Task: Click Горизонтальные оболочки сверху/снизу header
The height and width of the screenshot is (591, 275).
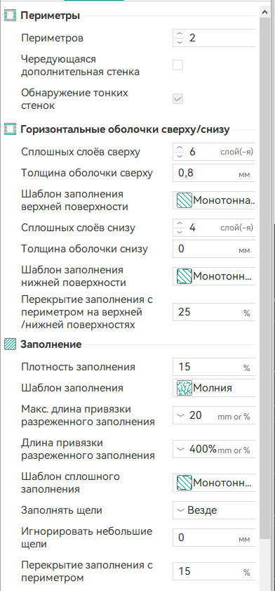Action: coord(125,130)
